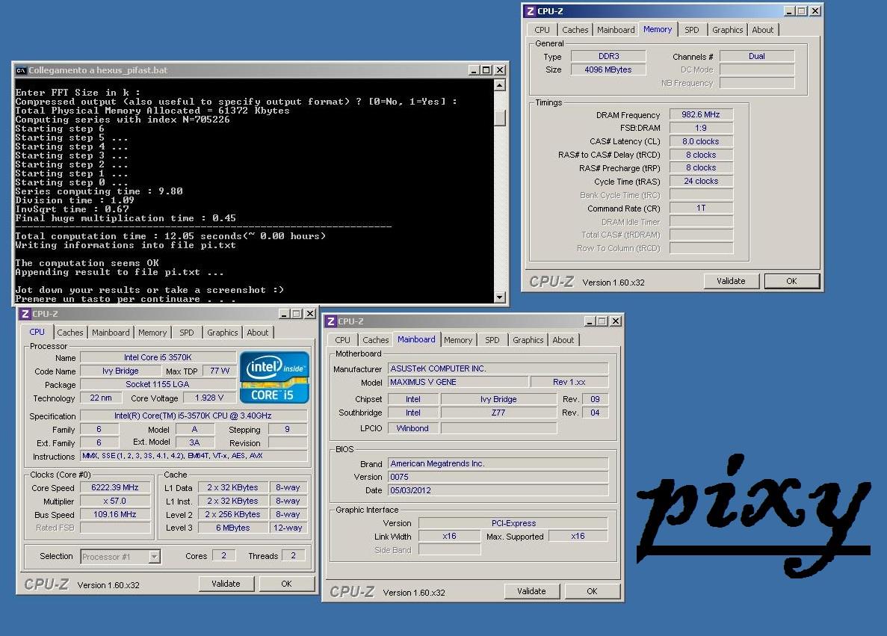Open About tab in CPU window
This screenshot has width=887, height=636.
[x=257, y=333]
